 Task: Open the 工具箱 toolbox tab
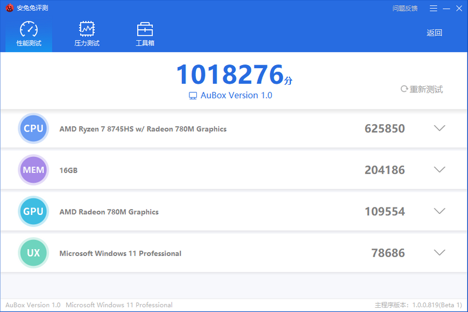pyautogui.click(x=145, y=34)
